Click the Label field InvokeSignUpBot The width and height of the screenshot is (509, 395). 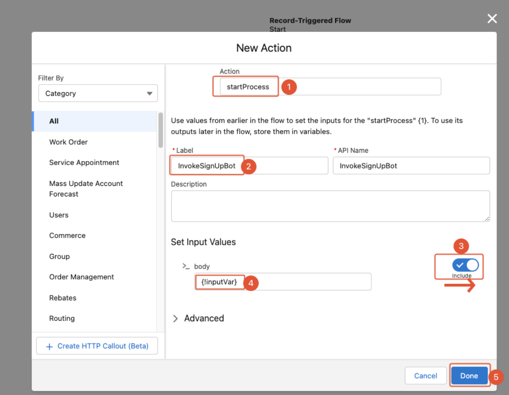click(x=249, y=166)
